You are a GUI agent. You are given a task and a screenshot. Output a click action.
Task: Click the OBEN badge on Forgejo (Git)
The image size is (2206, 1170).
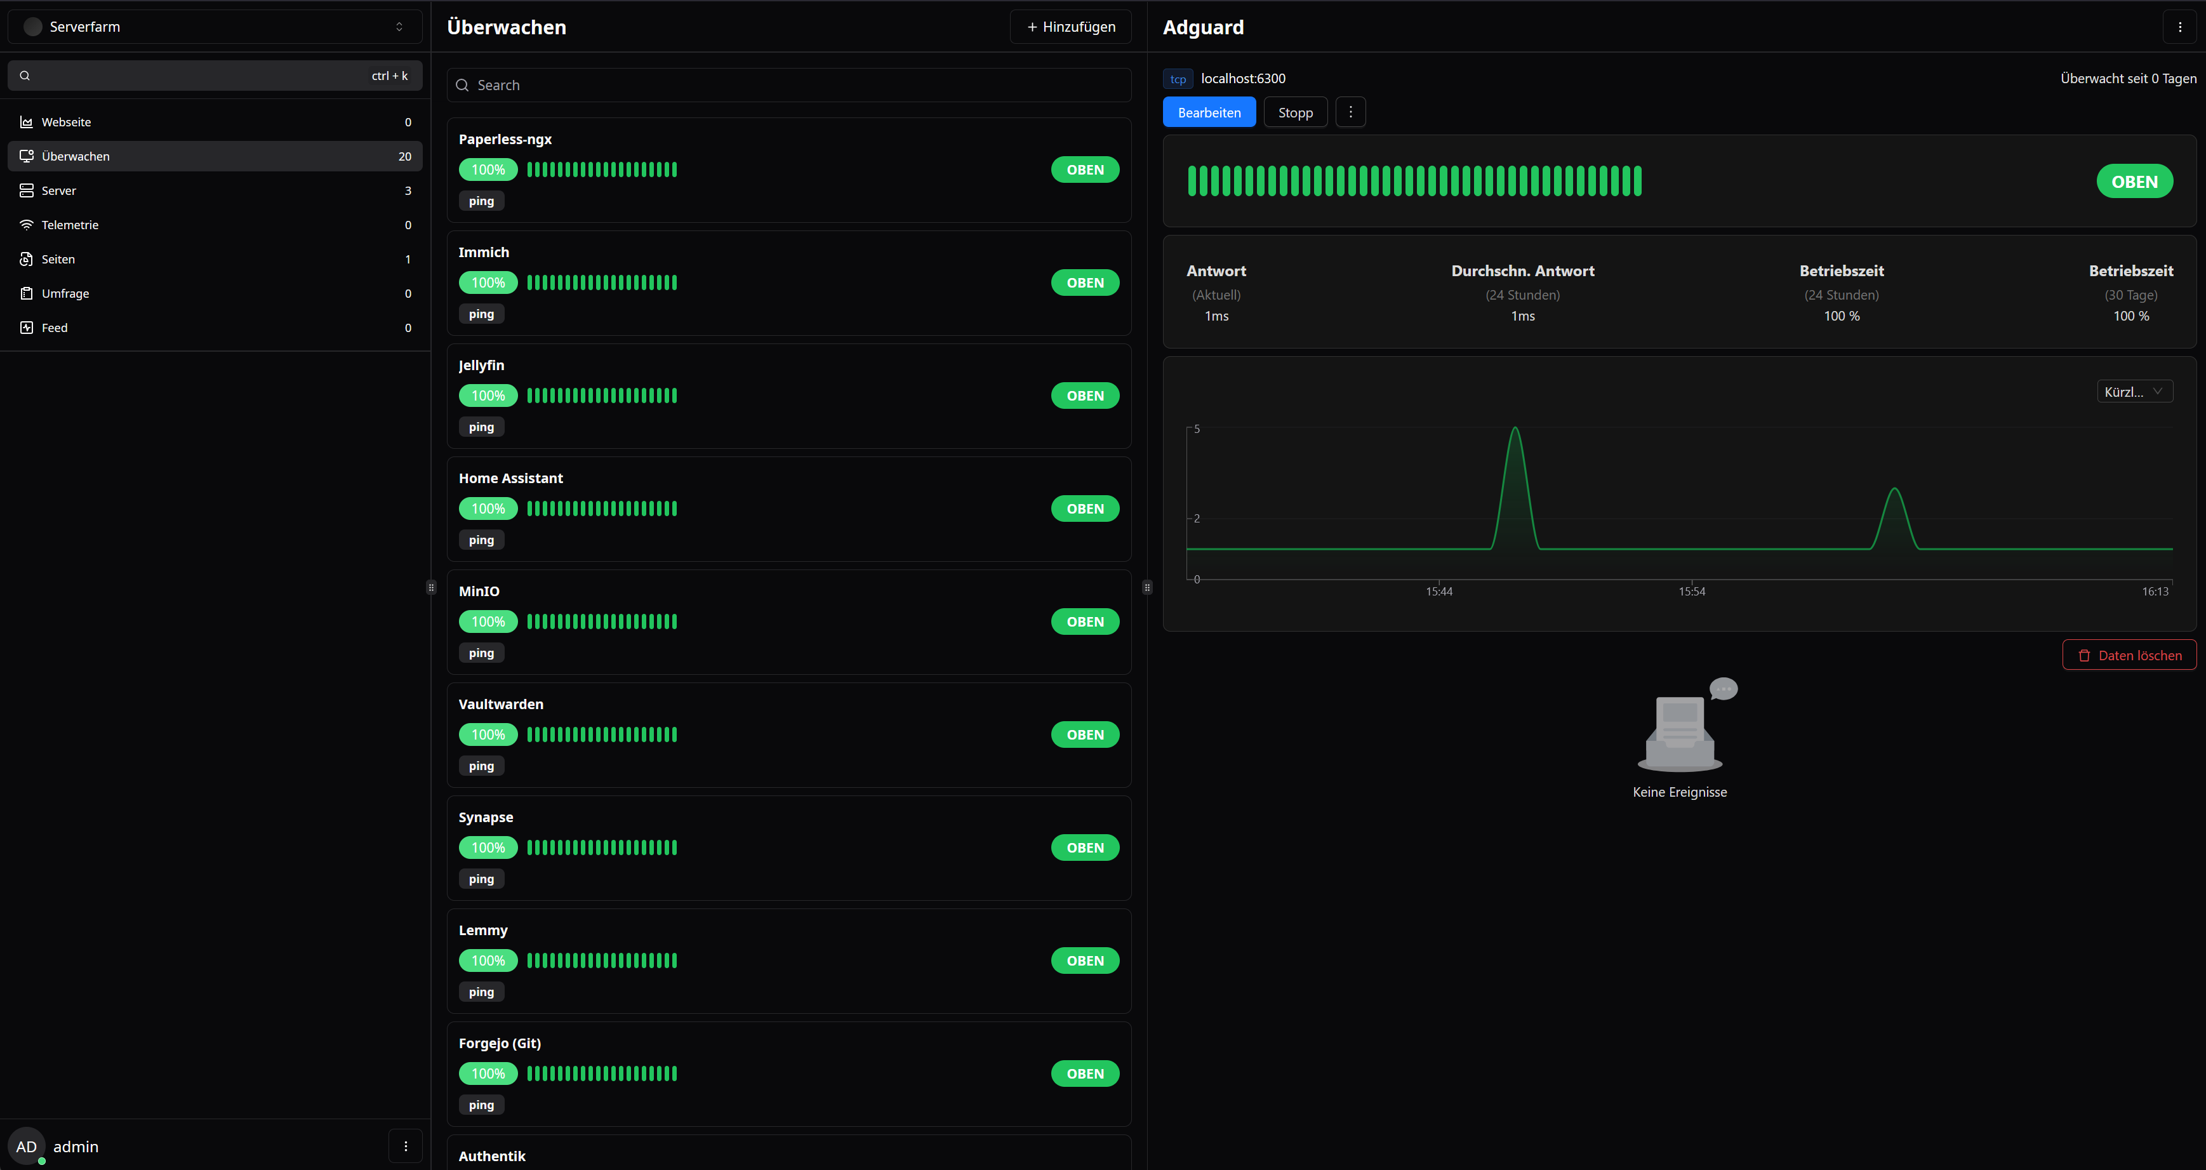(x=1085, y=1074)
